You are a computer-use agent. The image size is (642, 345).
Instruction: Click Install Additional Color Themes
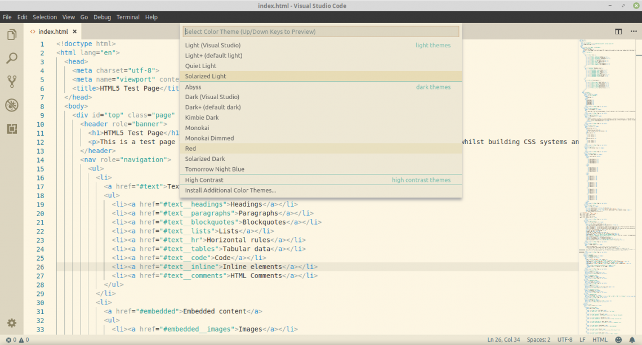(x=230, y=190)
